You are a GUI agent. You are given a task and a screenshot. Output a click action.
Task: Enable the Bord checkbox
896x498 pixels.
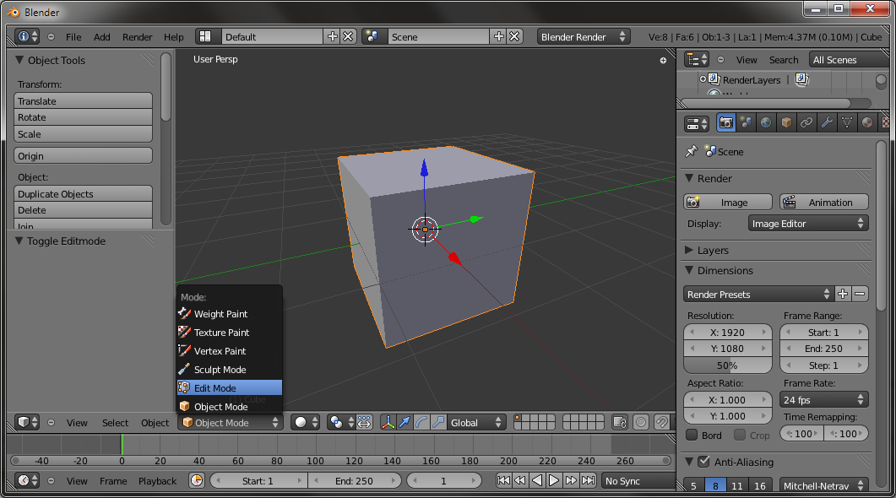692,435
